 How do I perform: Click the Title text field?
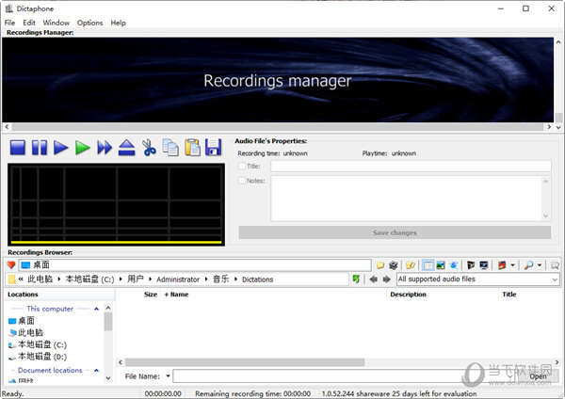(411, 166)
